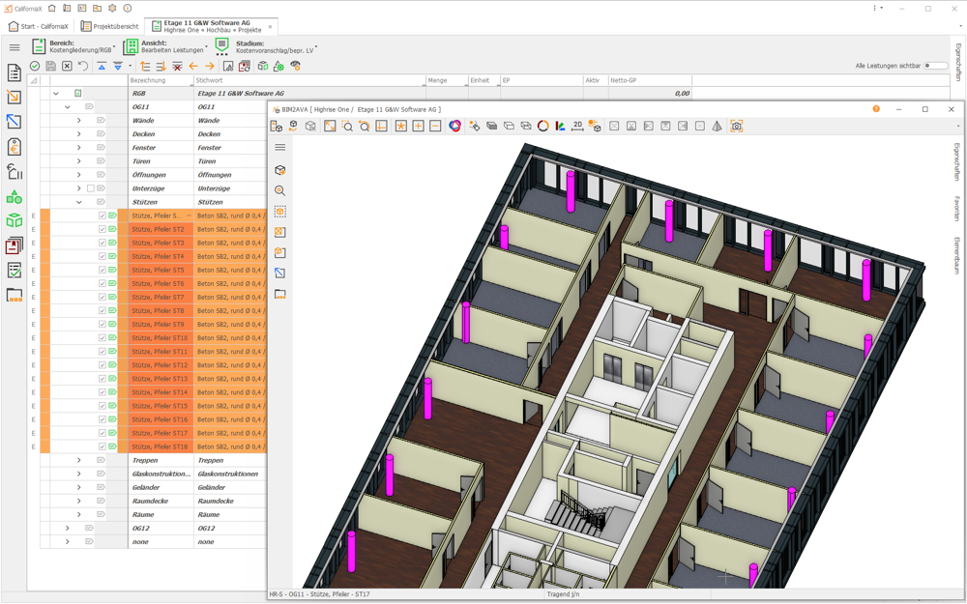
Task: Click the 2D view icon in BIM2AVA toolbar
Action: click(x=577, y=126)
